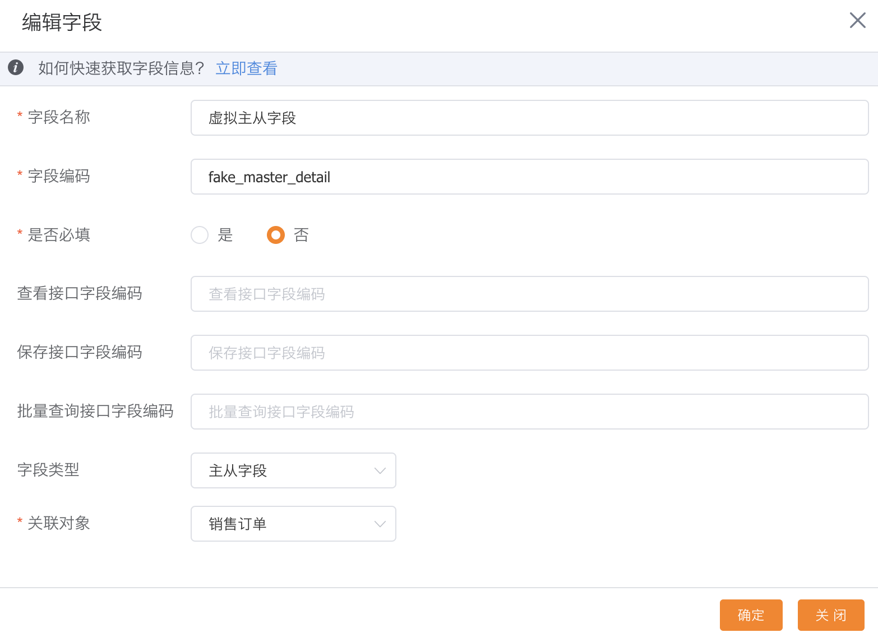Select 否 radio for 是否必填
Viewport: 878px width, 637px height.
[276, 235]
